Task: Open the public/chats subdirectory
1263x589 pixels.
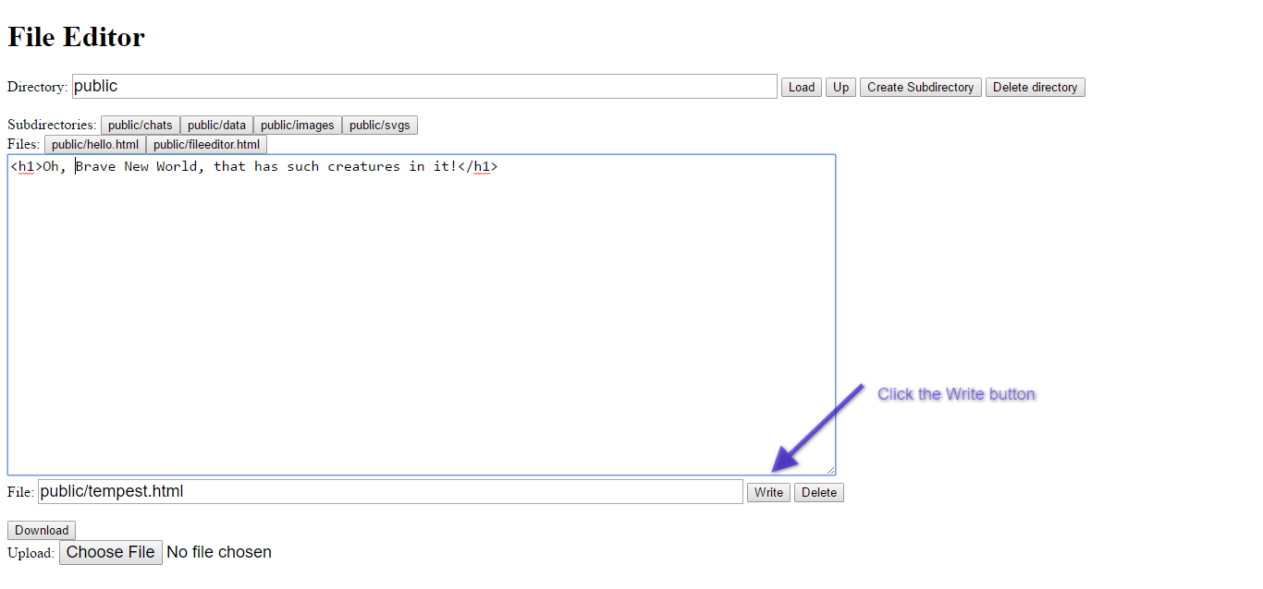Action: coord(140,125)
